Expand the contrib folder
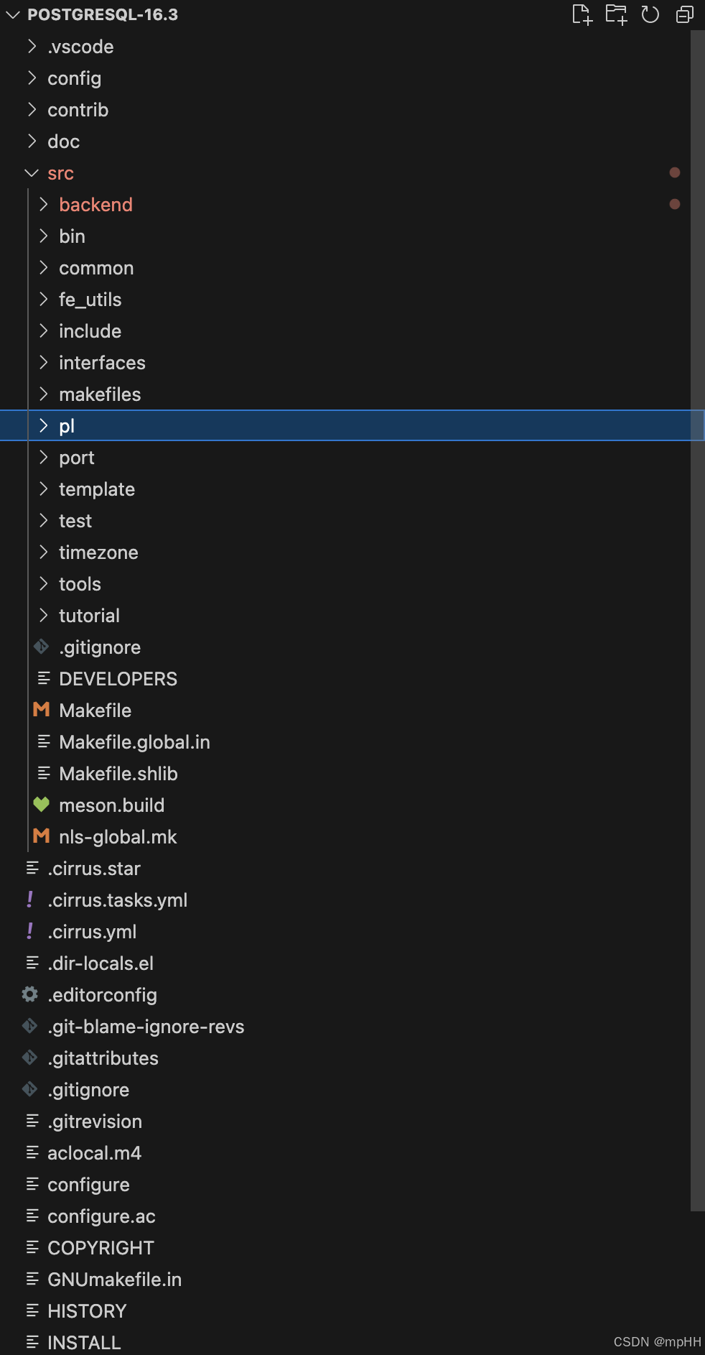Image resolution: width=705 pixels, height=1355 pixels. tap(32, 109)
